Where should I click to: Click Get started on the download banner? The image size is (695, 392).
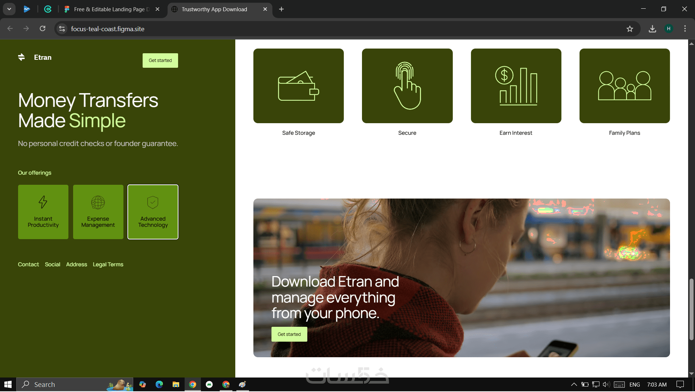289,334
